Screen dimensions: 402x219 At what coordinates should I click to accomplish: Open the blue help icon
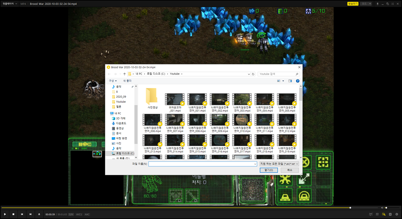pos(297,81)
